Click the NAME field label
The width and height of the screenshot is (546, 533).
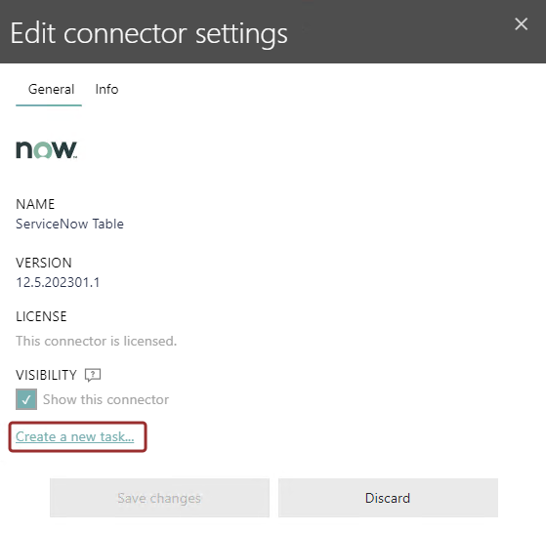[35, 204]
